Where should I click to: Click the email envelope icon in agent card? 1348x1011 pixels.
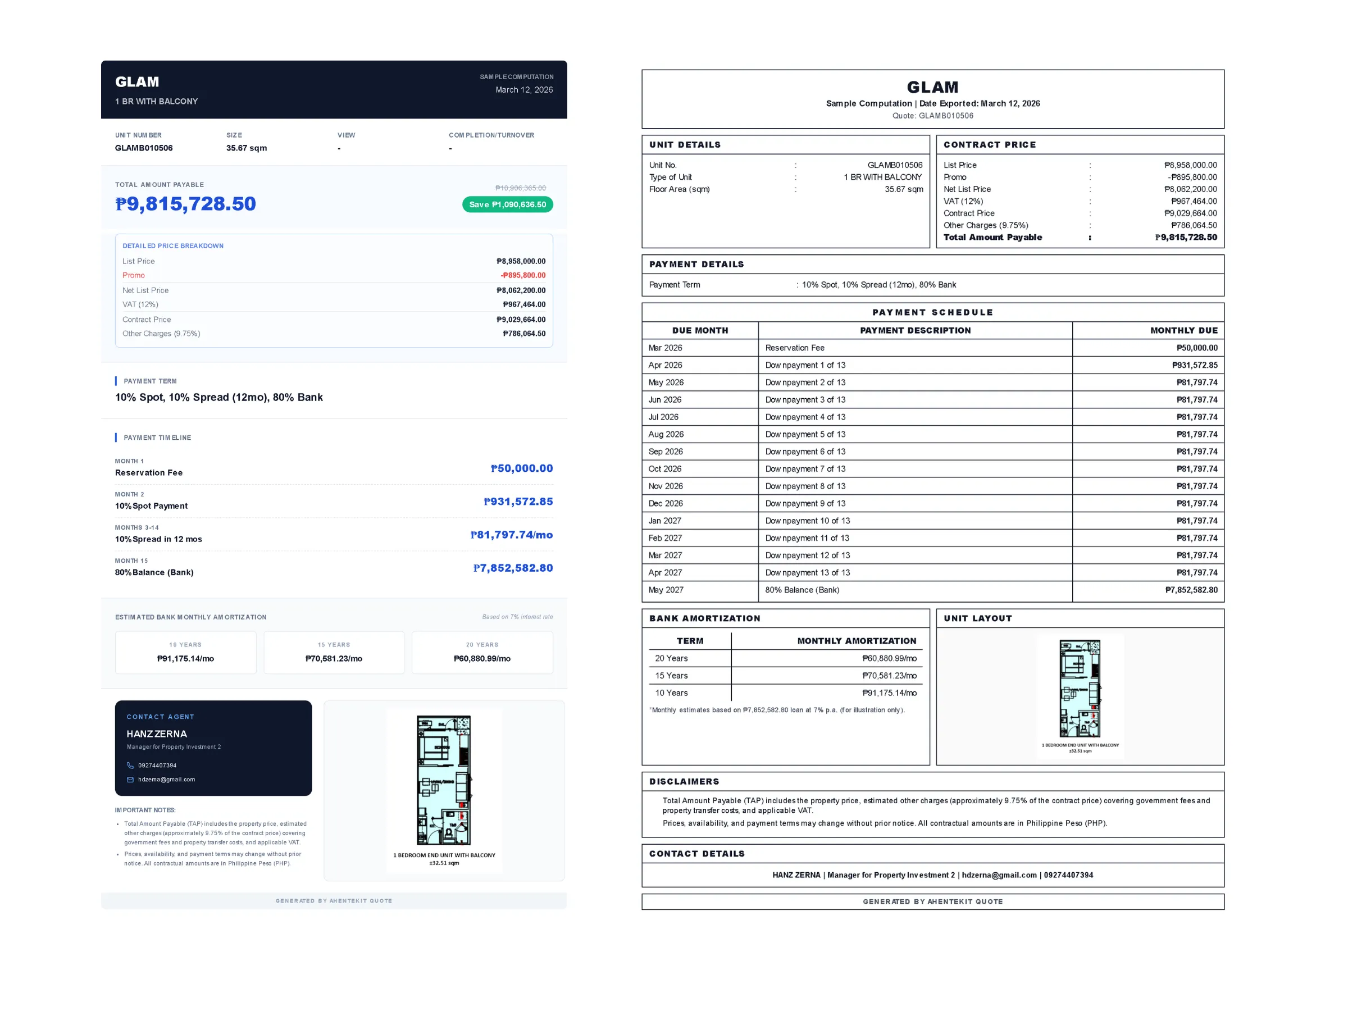[130, 780]
